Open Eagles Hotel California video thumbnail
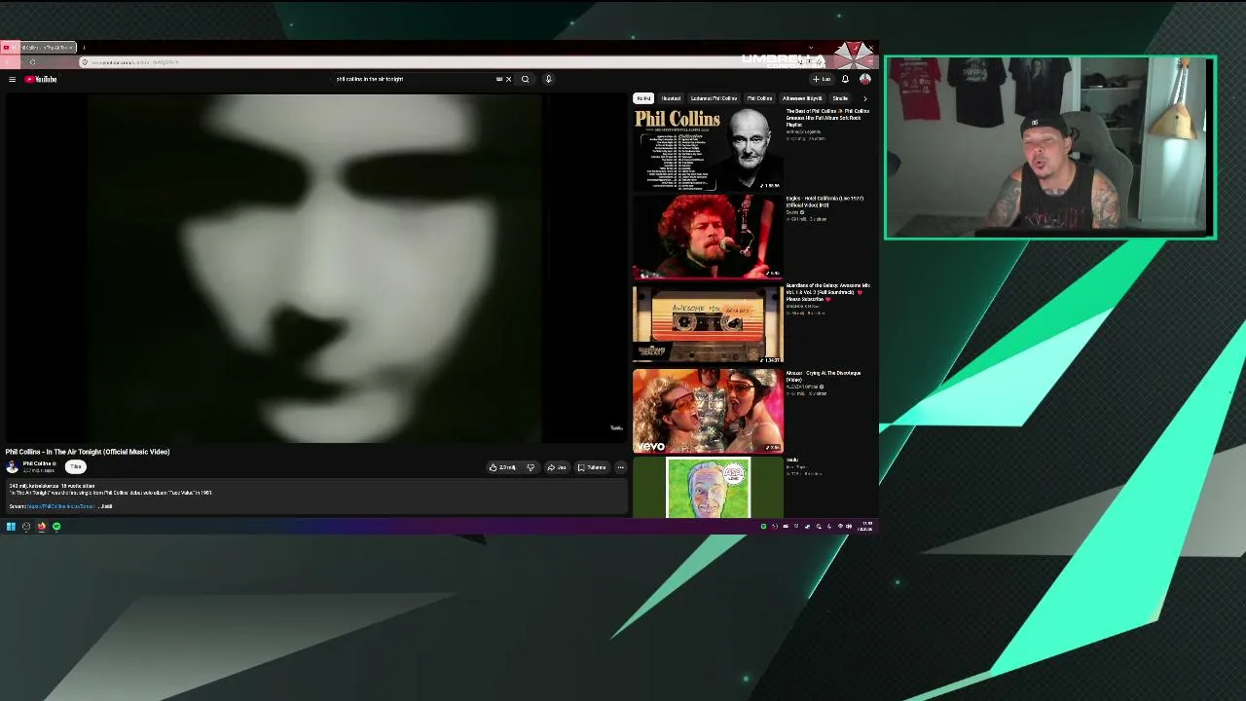Screen dimensions: 1246x701 click(708, 237)
